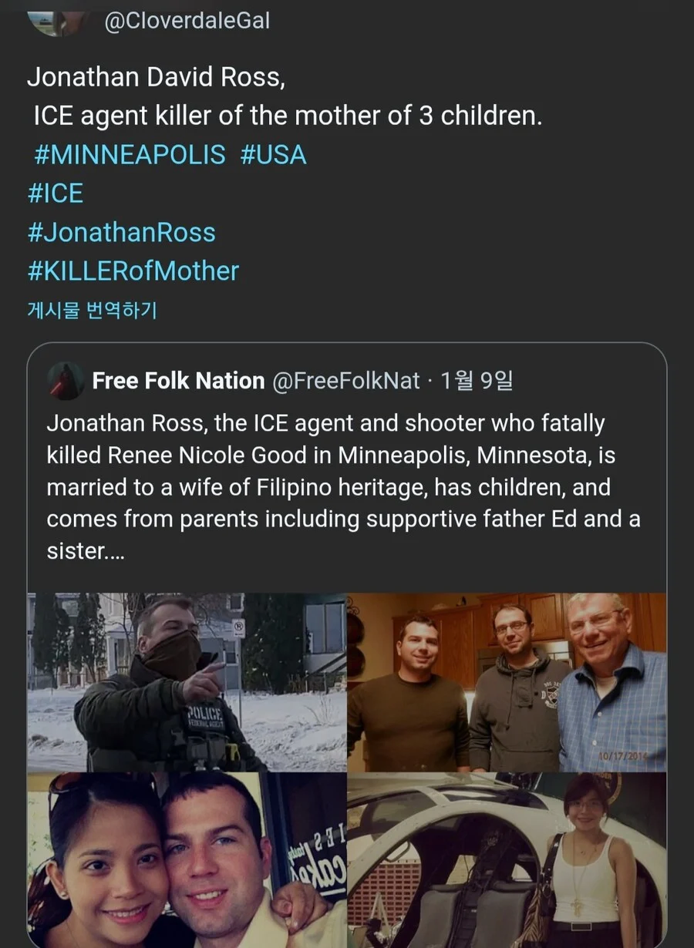The height and width of the screenshot is (948, 694).
Task: Tap the #USA hashtag
Action: [274, 155]
